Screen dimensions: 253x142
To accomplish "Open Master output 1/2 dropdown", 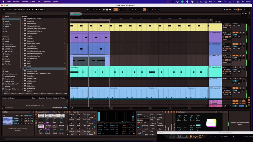I will tap(227, 106).
